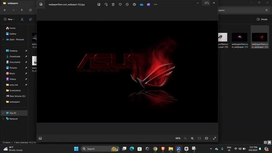Show hidden system tray icons
The height and width of the screenshot is (153, 272).
pyautogui.click(x=211, y=149)
